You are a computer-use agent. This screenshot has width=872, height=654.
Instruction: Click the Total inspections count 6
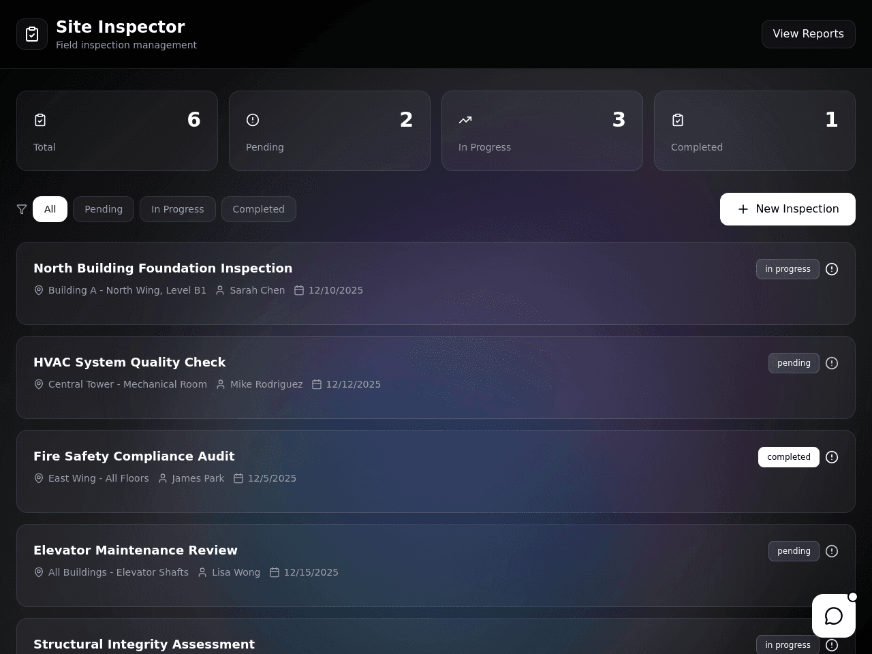[194, 120]
